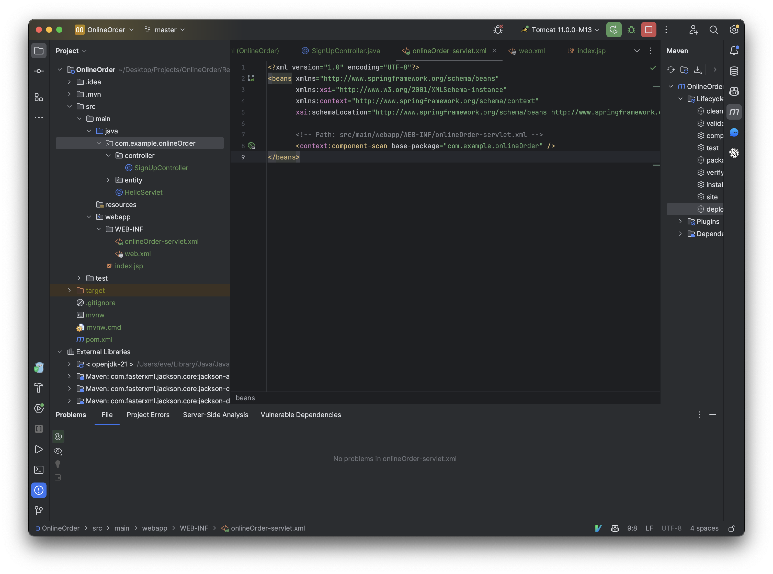This screenshot has width=773, height=574.
Task: Expand the Dependencies node in Maven panel
Action: [x=680, y=234]
